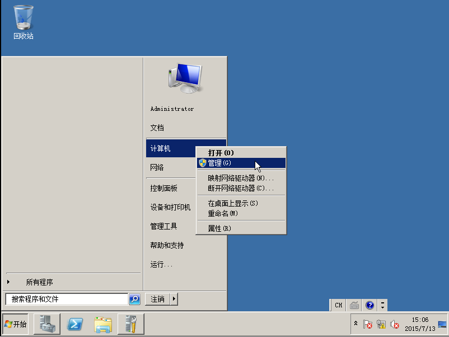Click 运行... in the Start menu
Image resolution: width=449 pixels, height=337 pixels.
coord(161,264)
